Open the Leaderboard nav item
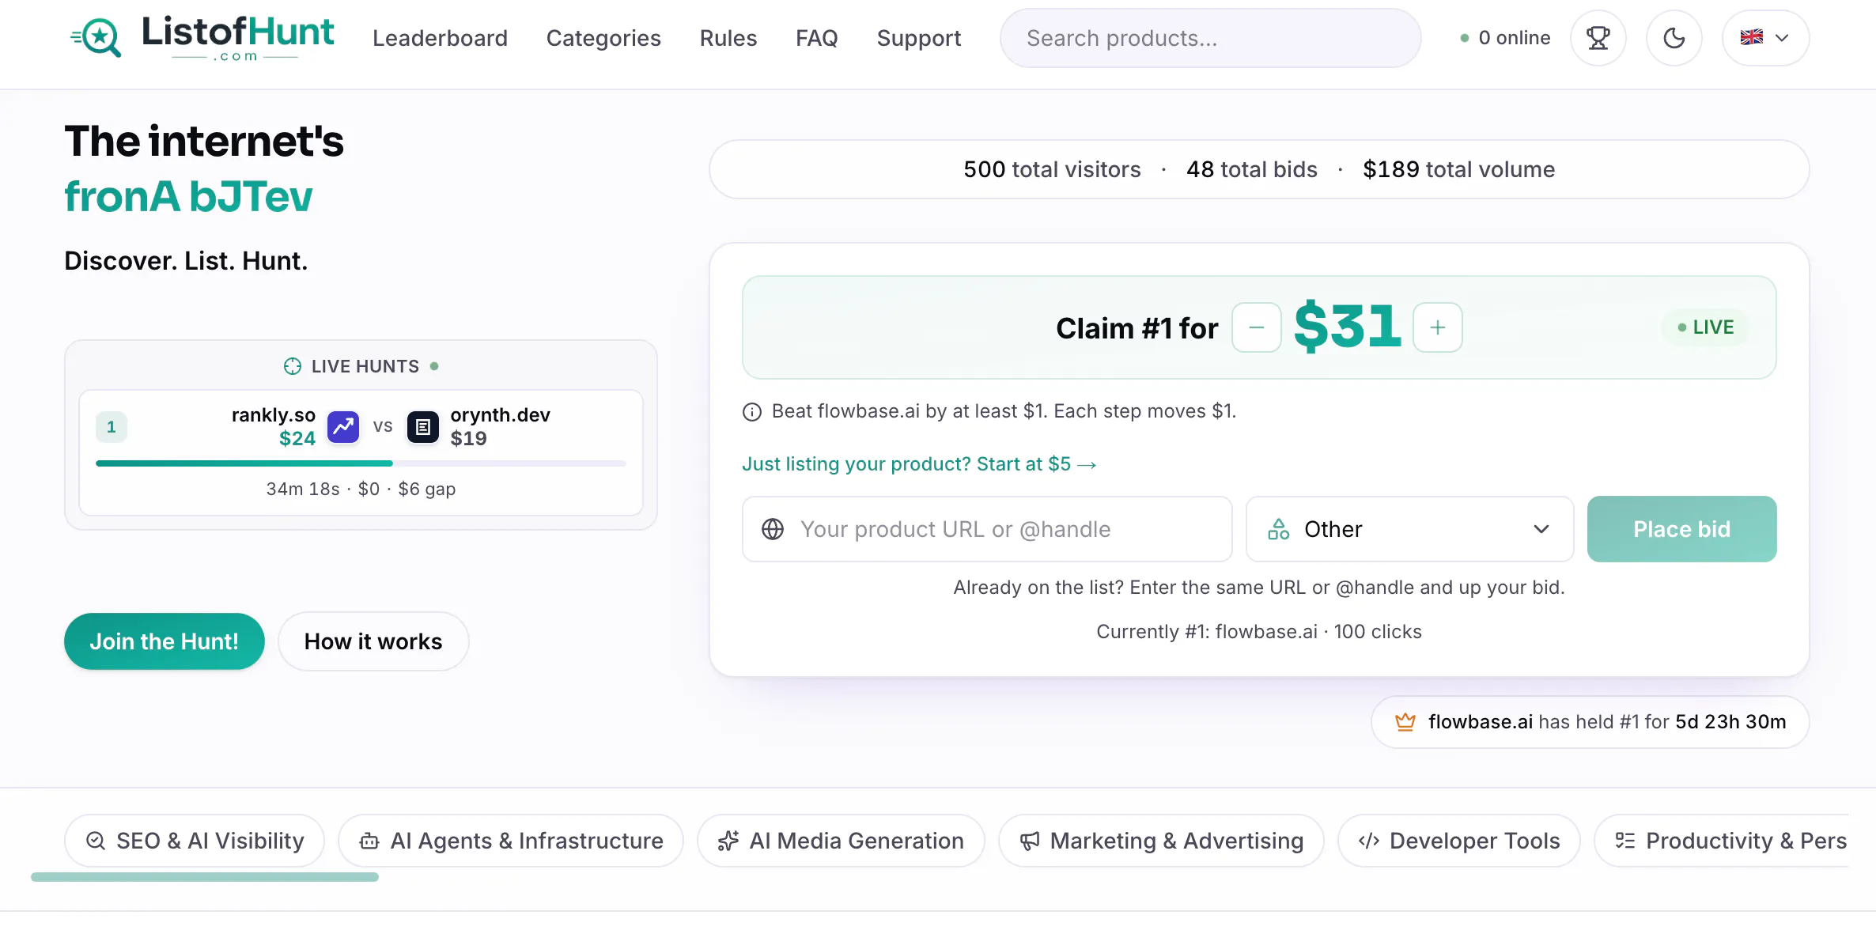The image size is (1876, 949). point(440,38)
